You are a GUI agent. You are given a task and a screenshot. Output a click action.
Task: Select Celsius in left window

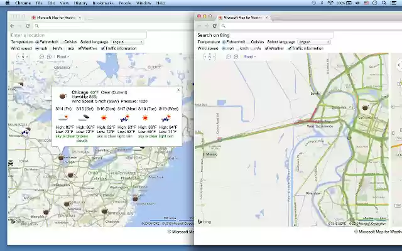point(62,42)
